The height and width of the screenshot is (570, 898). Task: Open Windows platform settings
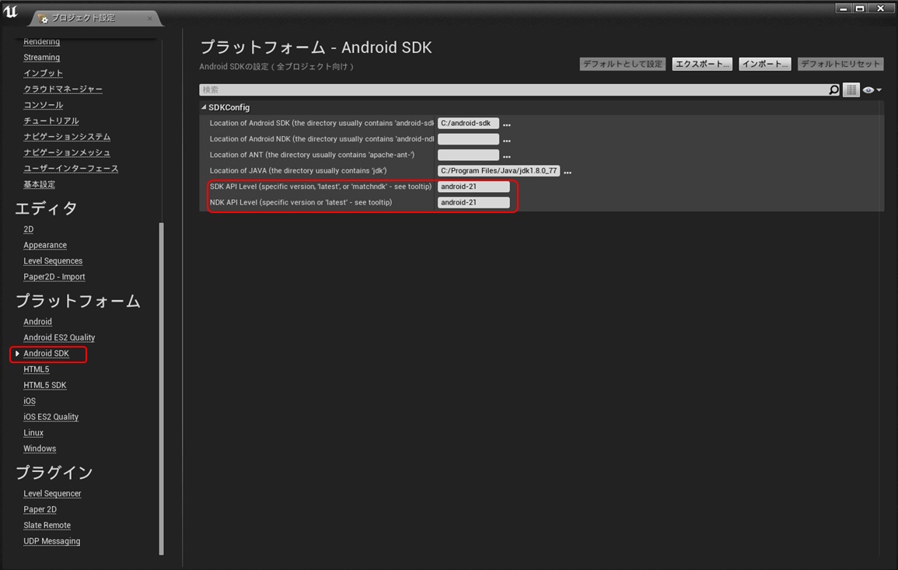pyautogui.click(x=40, y=449)
